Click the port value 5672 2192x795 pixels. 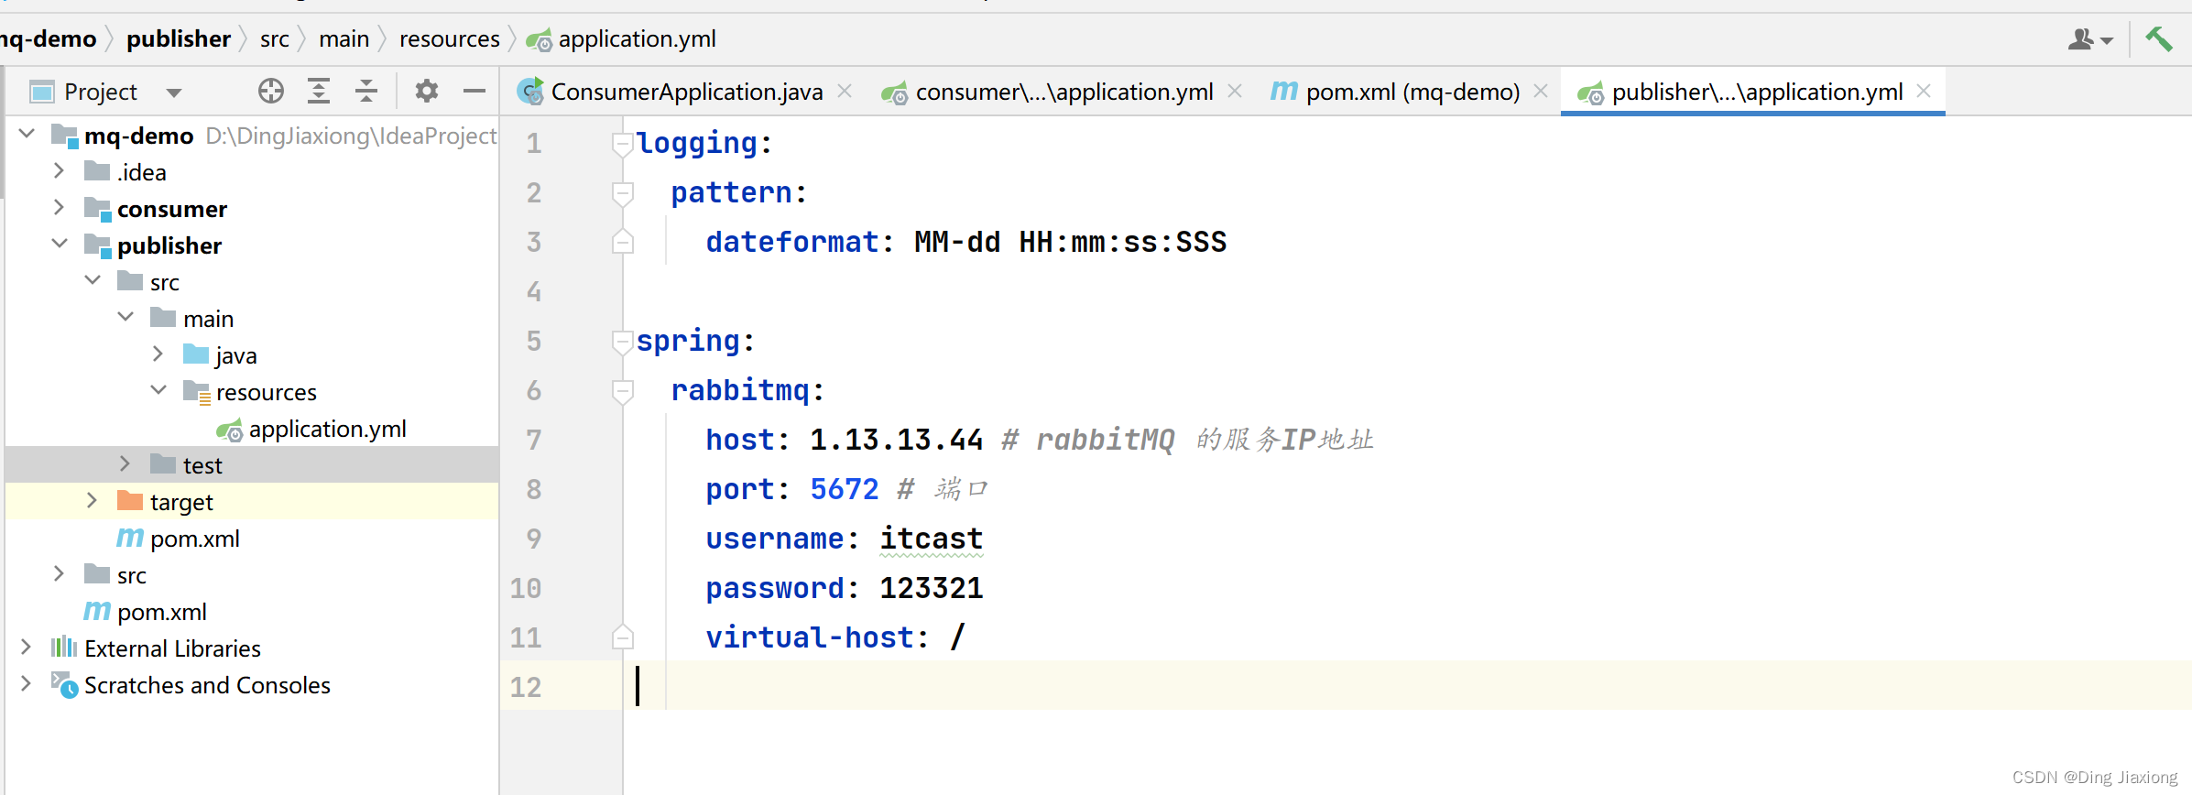click(844, 489)
